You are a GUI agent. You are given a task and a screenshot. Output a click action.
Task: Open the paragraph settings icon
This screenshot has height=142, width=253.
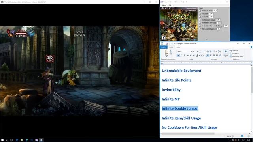(x=220, y=56)
